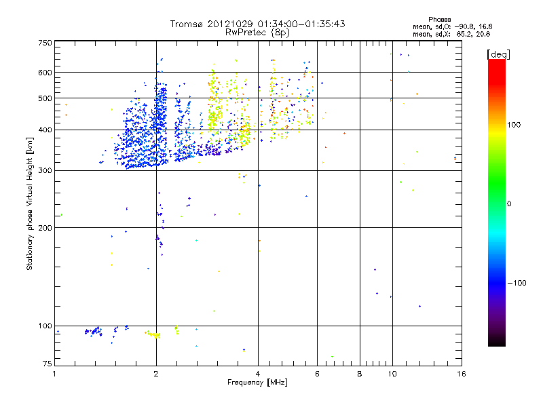Click the colorbar '-100' tick label
The image size is (543, 407).
click(x=517, y=283)
